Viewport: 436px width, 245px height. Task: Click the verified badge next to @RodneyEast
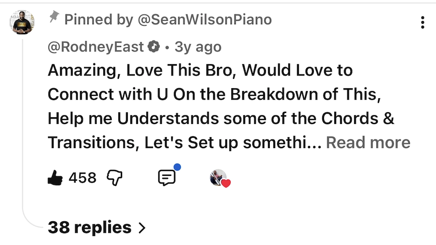pyautogui.click(x=154, y=46)
